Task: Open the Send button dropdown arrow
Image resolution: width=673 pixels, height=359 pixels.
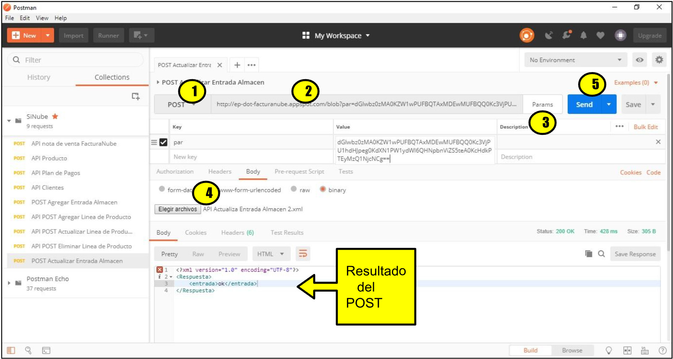Action: point(609,104)
